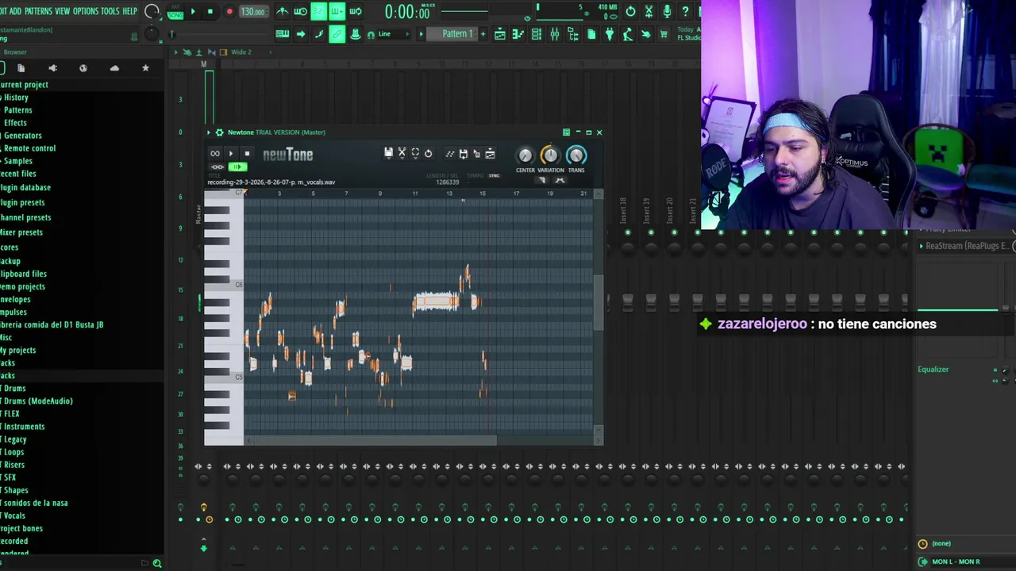Click the dotted slice icon in Newtone
The width and height of the screenshot is (1016, 571).
click(450, 153)
